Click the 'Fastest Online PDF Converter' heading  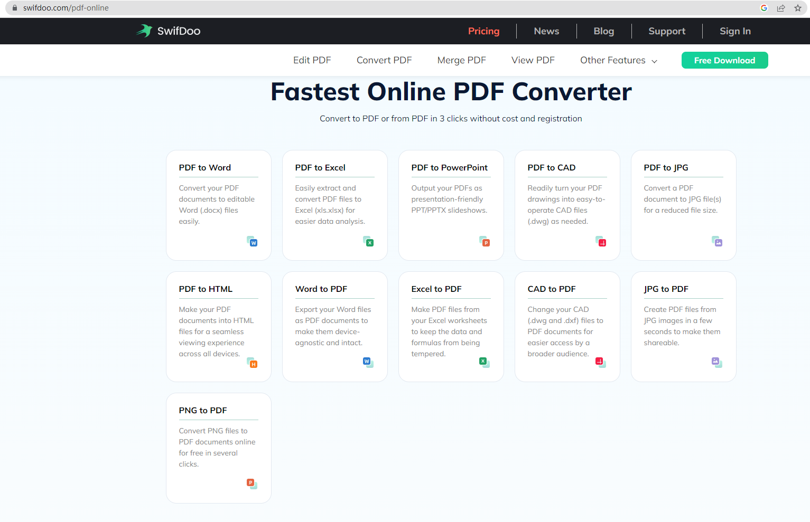pyautogui.click(x=451, y=92)
